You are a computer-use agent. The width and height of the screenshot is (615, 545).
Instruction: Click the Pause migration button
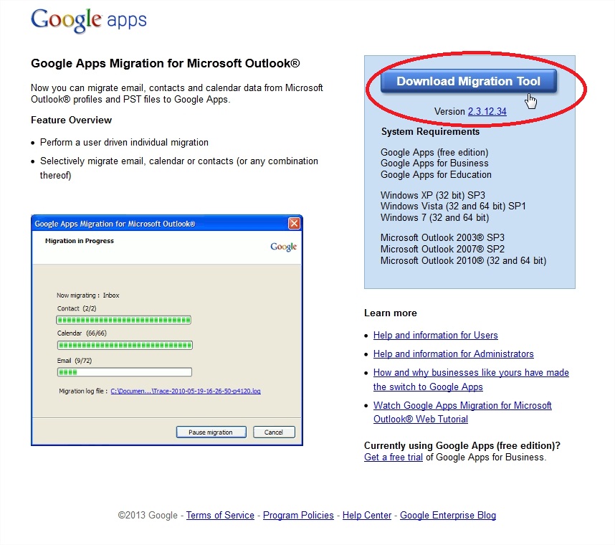[x=211, y=432]
